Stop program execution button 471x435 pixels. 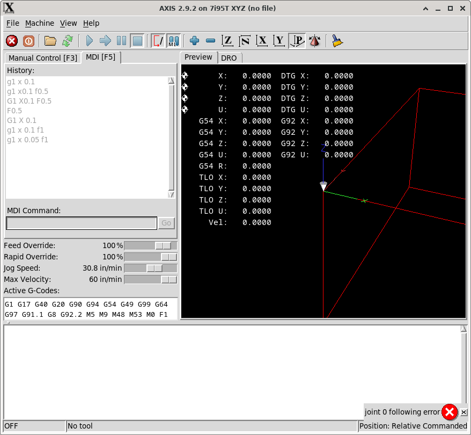[x=137, y=41]
